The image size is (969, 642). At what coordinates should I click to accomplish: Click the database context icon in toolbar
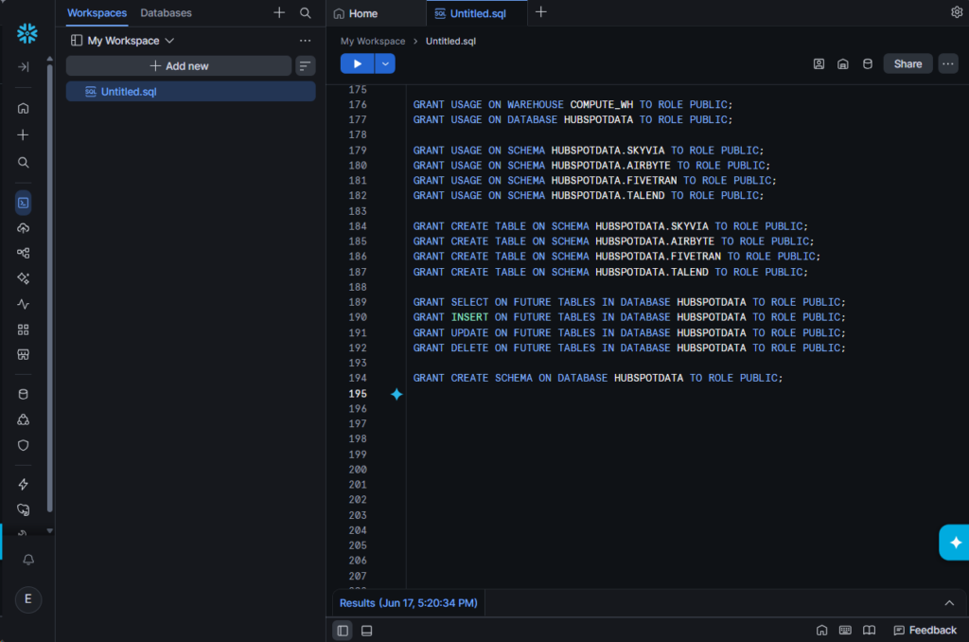pyautogui.click(x=868, y=63)
